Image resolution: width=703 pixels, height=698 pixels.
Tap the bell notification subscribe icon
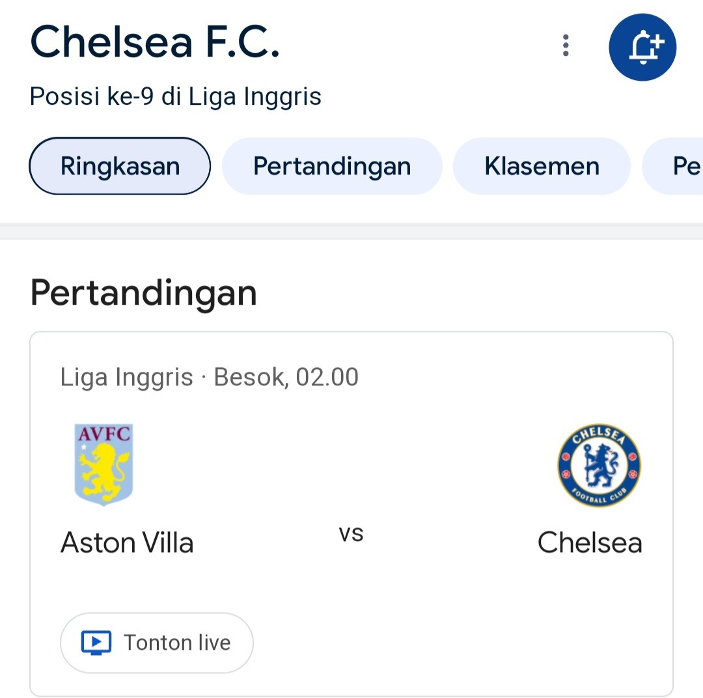click(642, 47)
